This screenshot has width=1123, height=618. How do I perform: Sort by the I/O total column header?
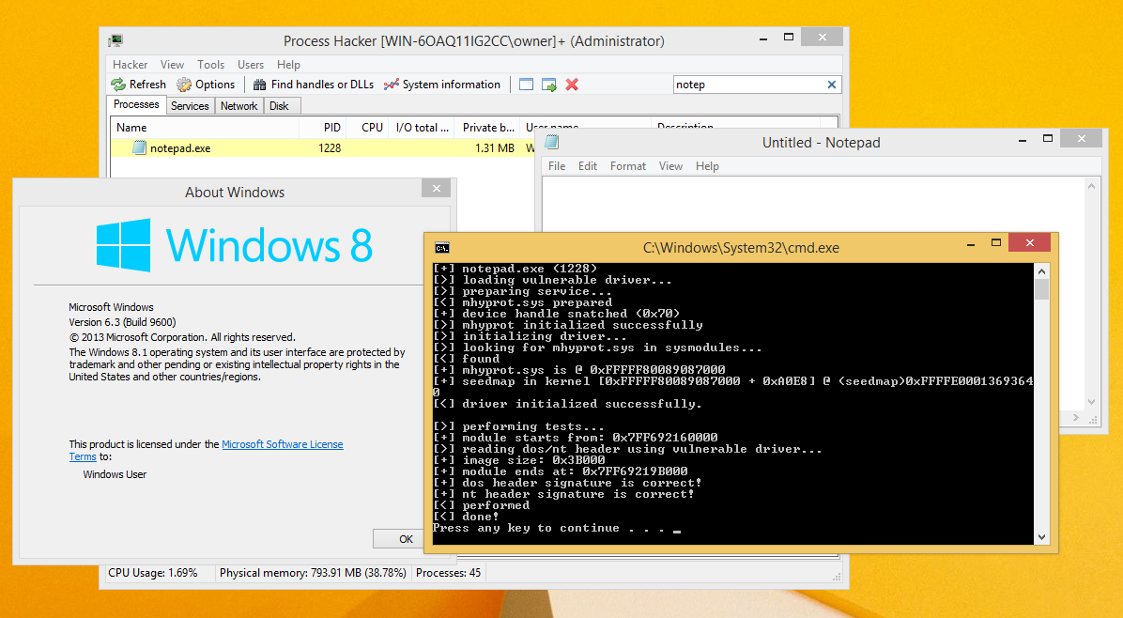click(x=421, y=128)
